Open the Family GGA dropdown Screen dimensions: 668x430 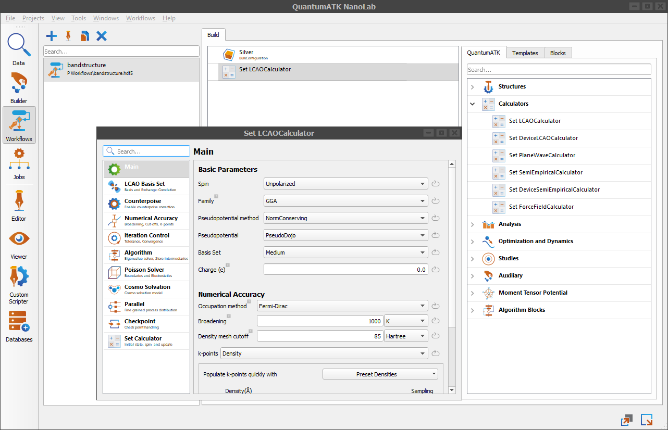click(x=346, y=201)
